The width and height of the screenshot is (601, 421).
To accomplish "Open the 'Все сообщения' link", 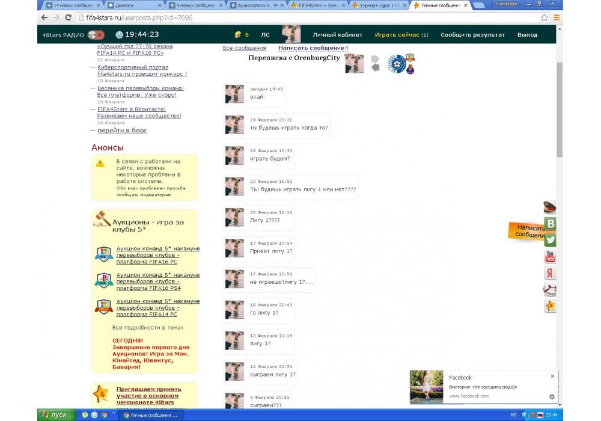I will pyautogui.click(x=244, y=48).
